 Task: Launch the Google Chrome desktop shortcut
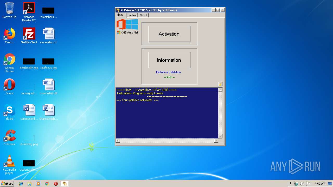pos(9,63)
